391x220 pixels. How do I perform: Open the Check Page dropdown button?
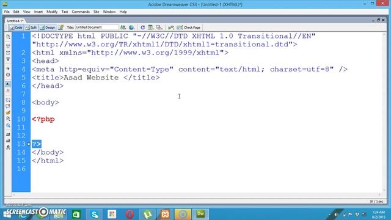coord(189,28)
